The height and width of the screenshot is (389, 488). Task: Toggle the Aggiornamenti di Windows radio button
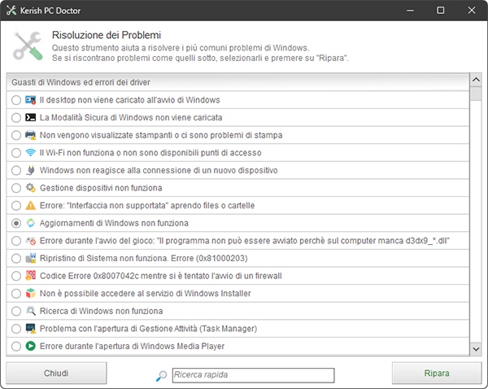pyautogui.click(x=16, y=223)
